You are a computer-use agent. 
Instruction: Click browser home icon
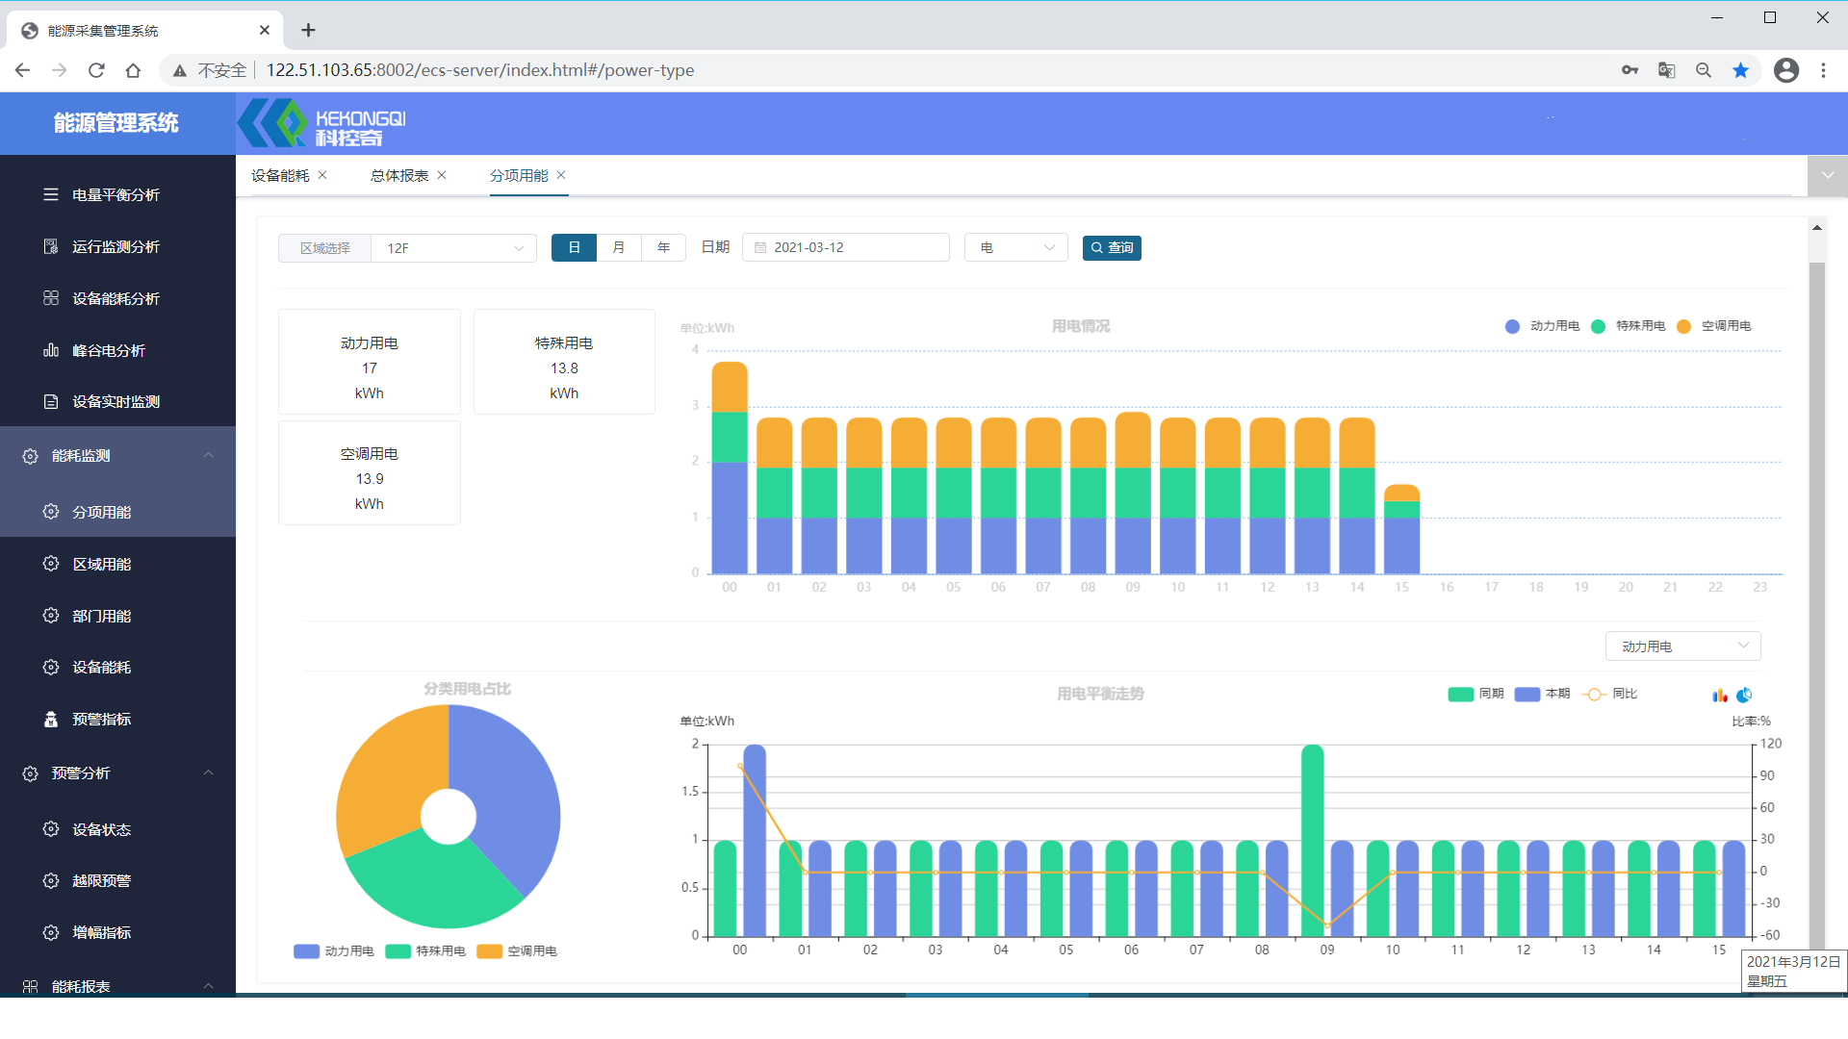[133, 70]
